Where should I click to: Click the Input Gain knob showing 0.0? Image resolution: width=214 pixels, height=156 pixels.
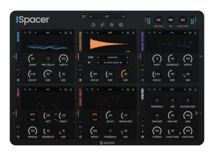point(158,20)
